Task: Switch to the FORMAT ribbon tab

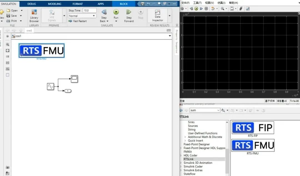Action: click(77, 4)
